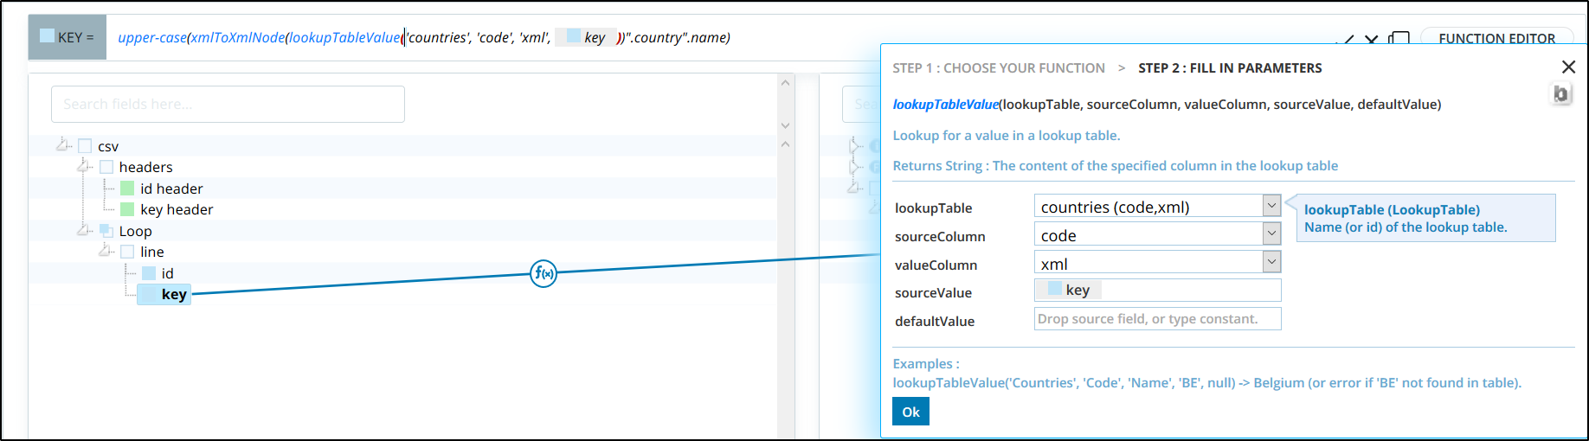Click the defaultValue input field

pyautogui.click(x=1157, y=319)
